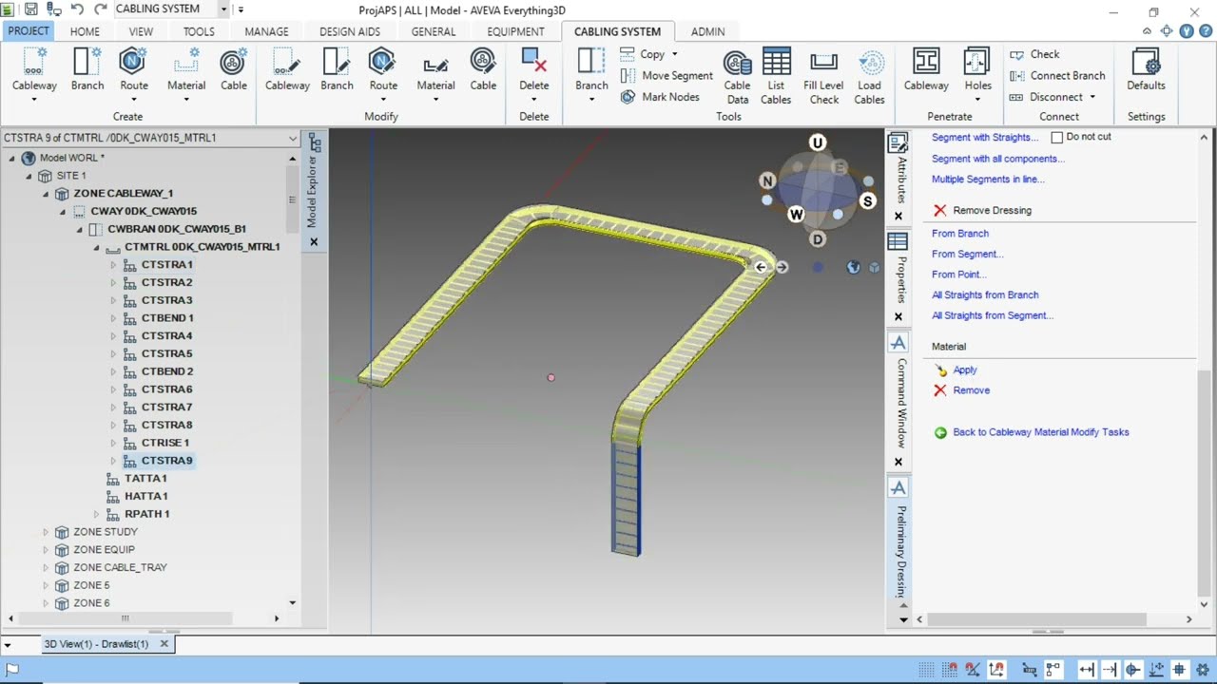Expand the ZONE STUDY tree node

(45, 532)
